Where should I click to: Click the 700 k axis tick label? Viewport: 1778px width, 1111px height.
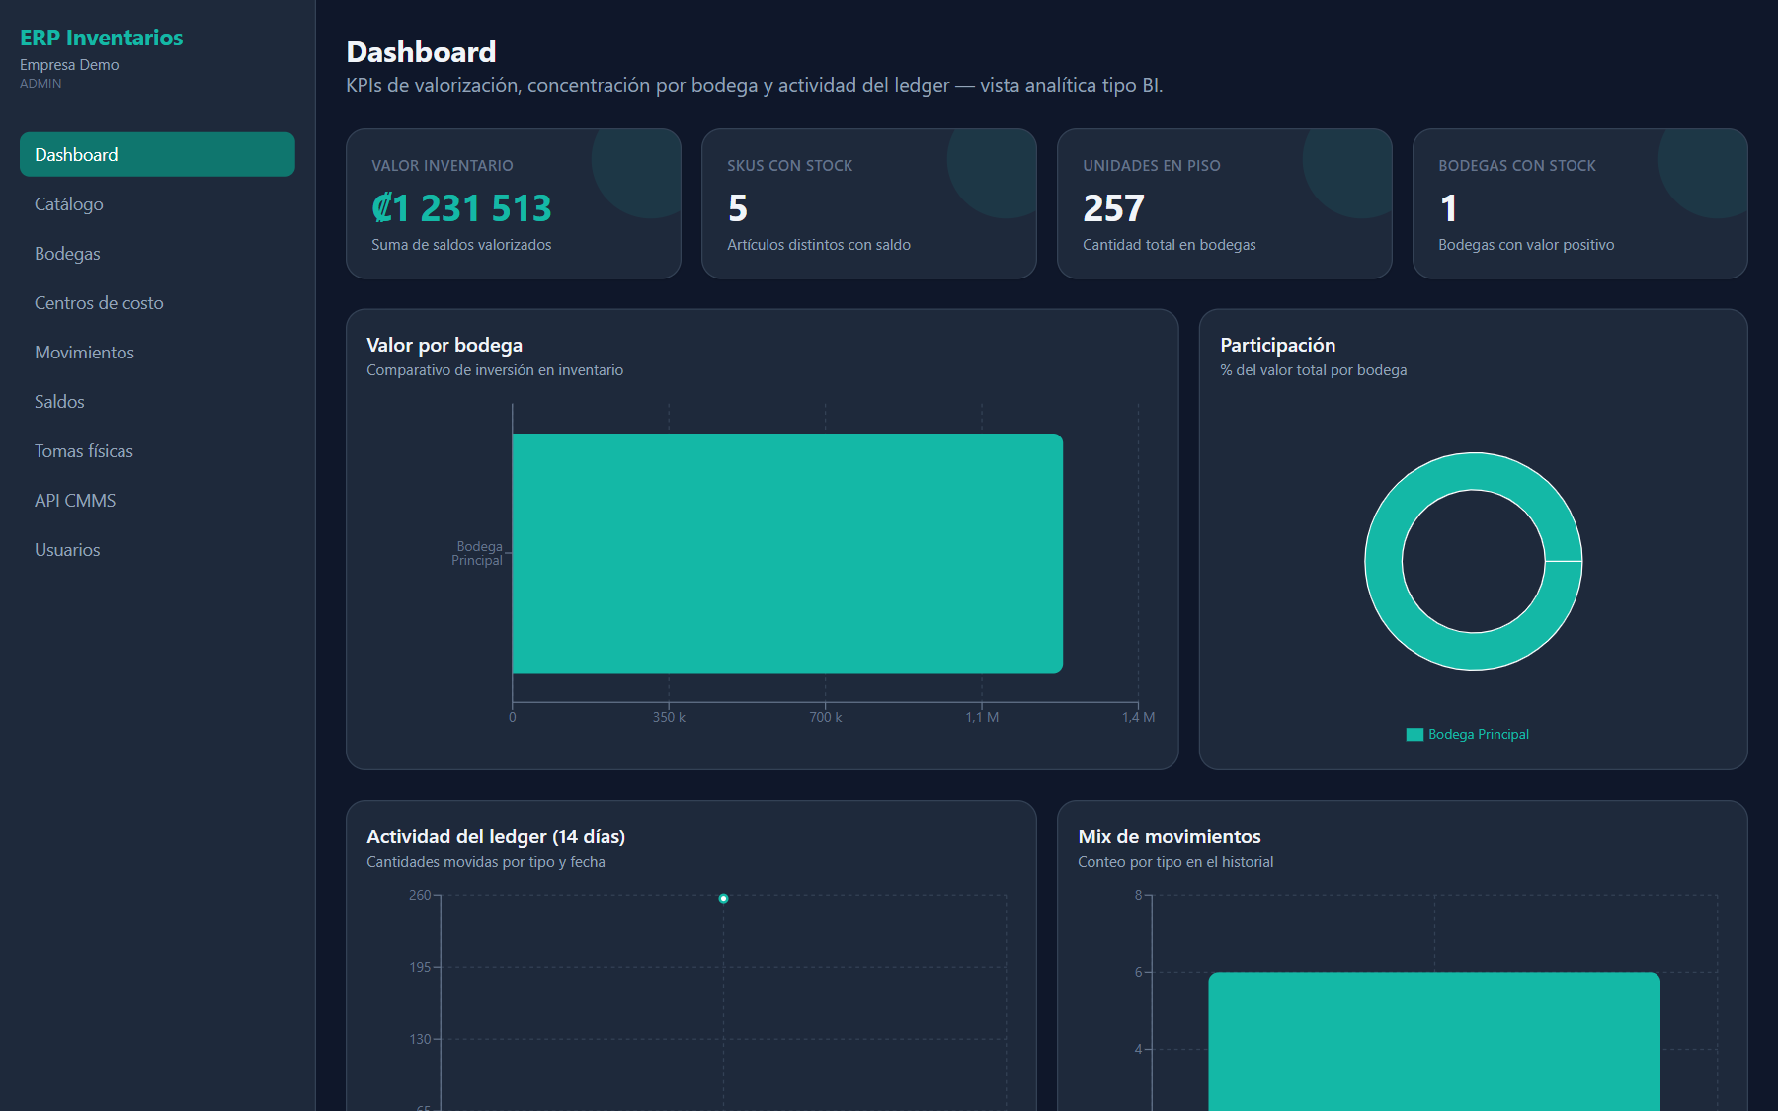click(826, 717)
